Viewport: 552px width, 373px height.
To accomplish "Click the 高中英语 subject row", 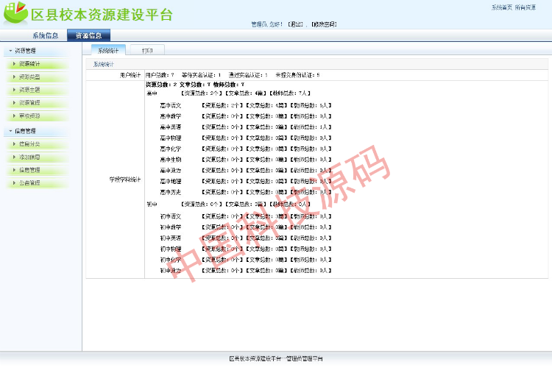I will (245, 127).
